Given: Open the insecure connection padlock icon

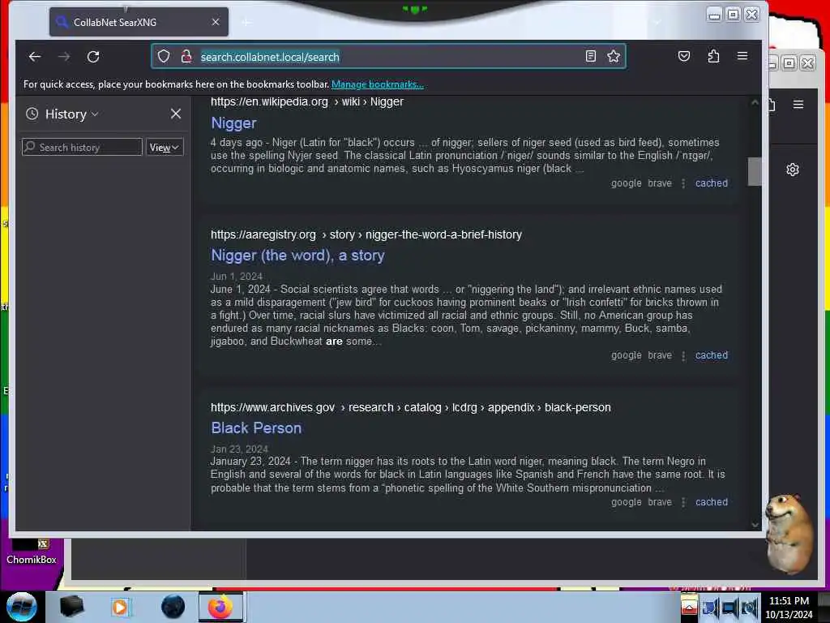Looking at the screenshot, I should (186, 56).
